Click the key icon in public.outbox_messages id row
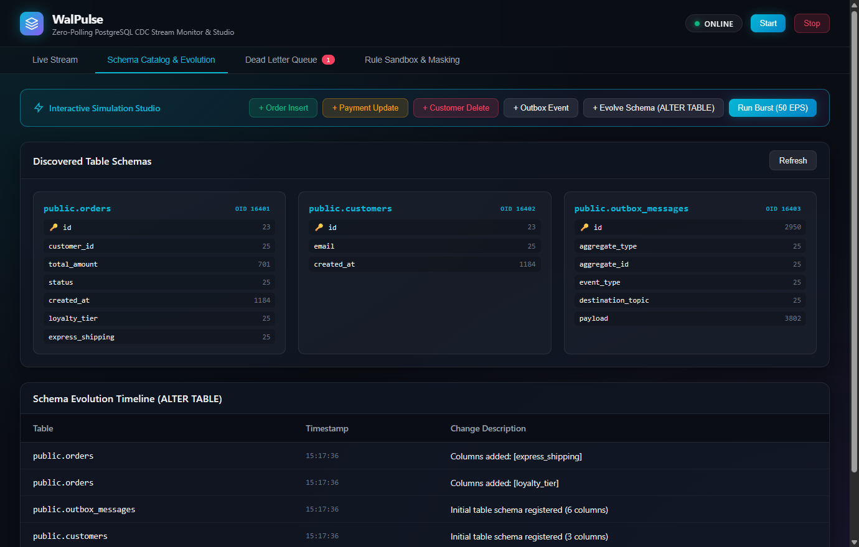The height and width of the screenshot is (547, 859). [x=584, y=228]
